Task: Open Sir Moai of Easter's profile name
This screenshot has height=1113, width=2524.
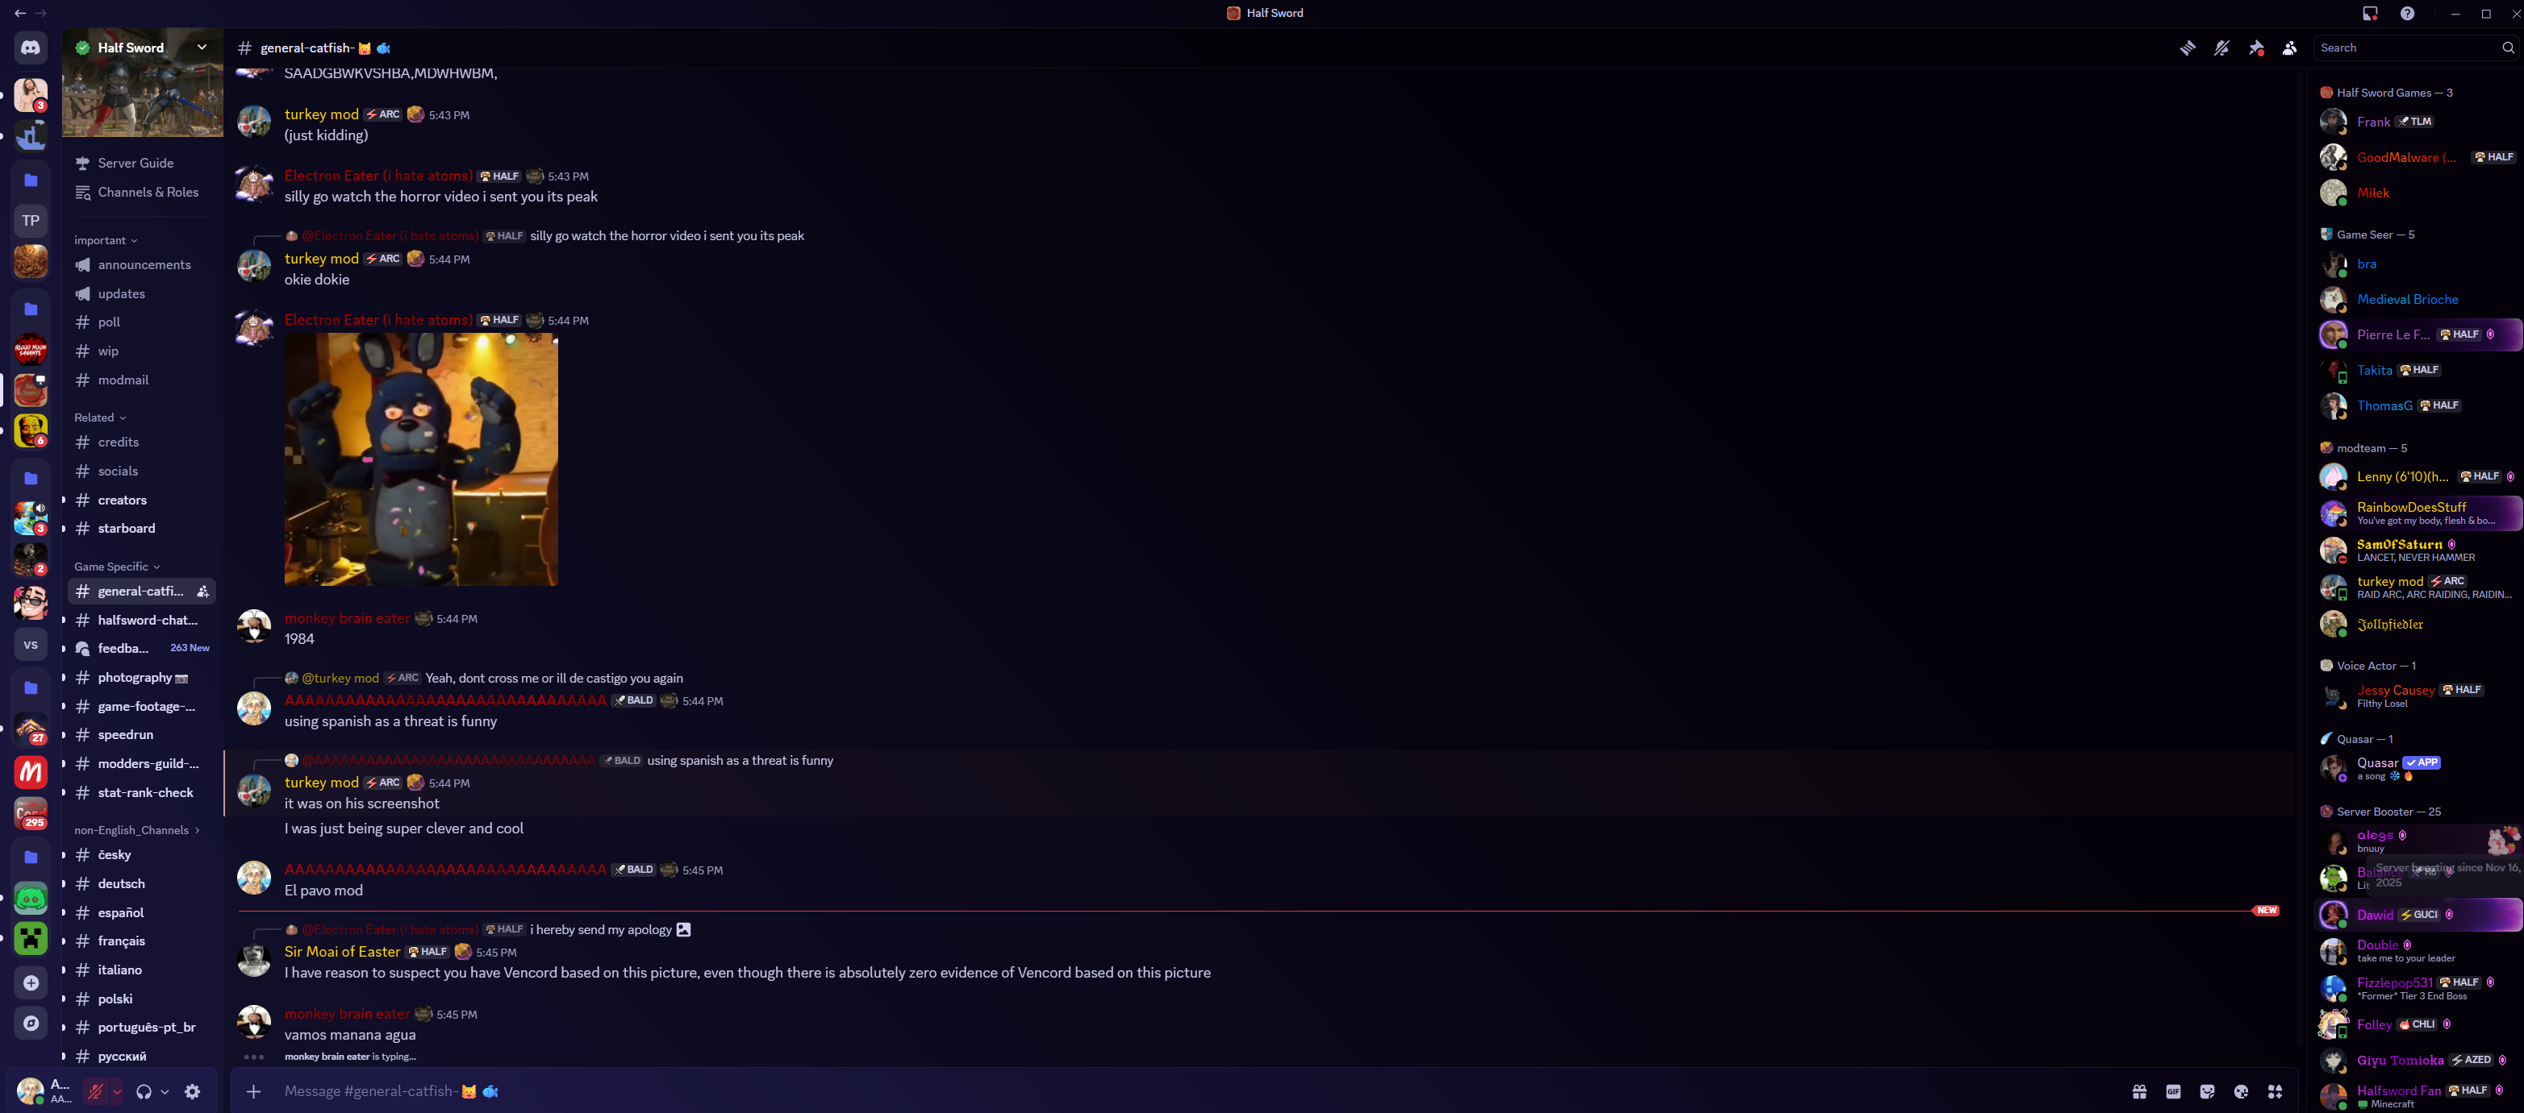Action: [342, 952]
